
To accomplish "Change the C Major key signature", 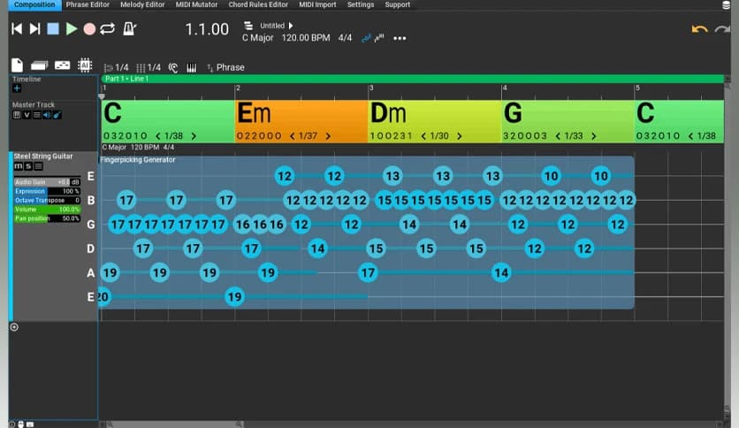I will click(258, 38).
